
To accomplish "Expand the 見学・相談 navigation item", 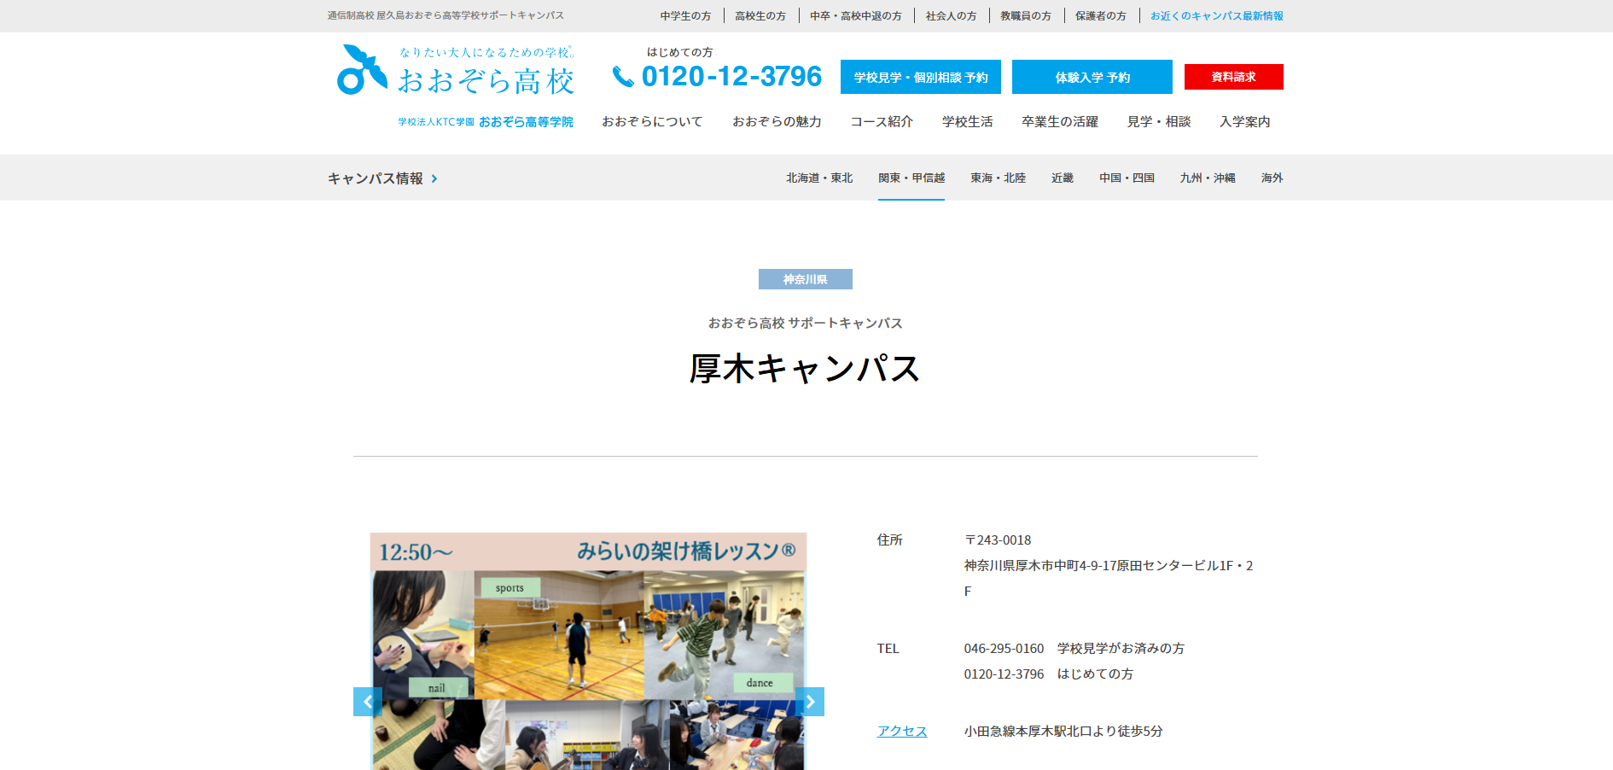I will (x=1158, y=122).
